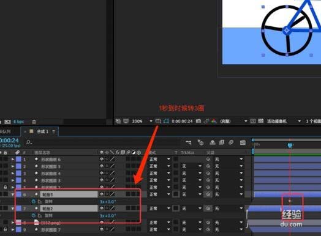The image size is (321, 236).
Task: Enable frame blending icon in timeline toolbar
Action: 222,142
